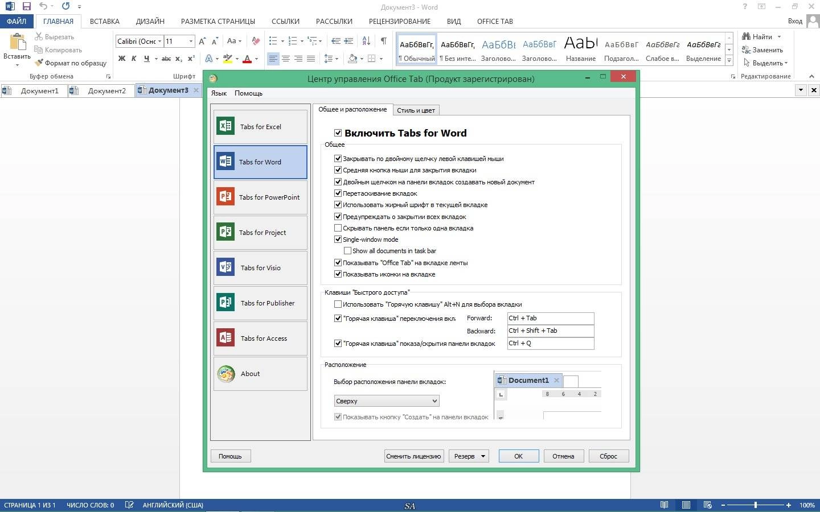Open the font size dropdown (11)
The height and width of the screenshot is (512, 820).
(x=191, y=41)
